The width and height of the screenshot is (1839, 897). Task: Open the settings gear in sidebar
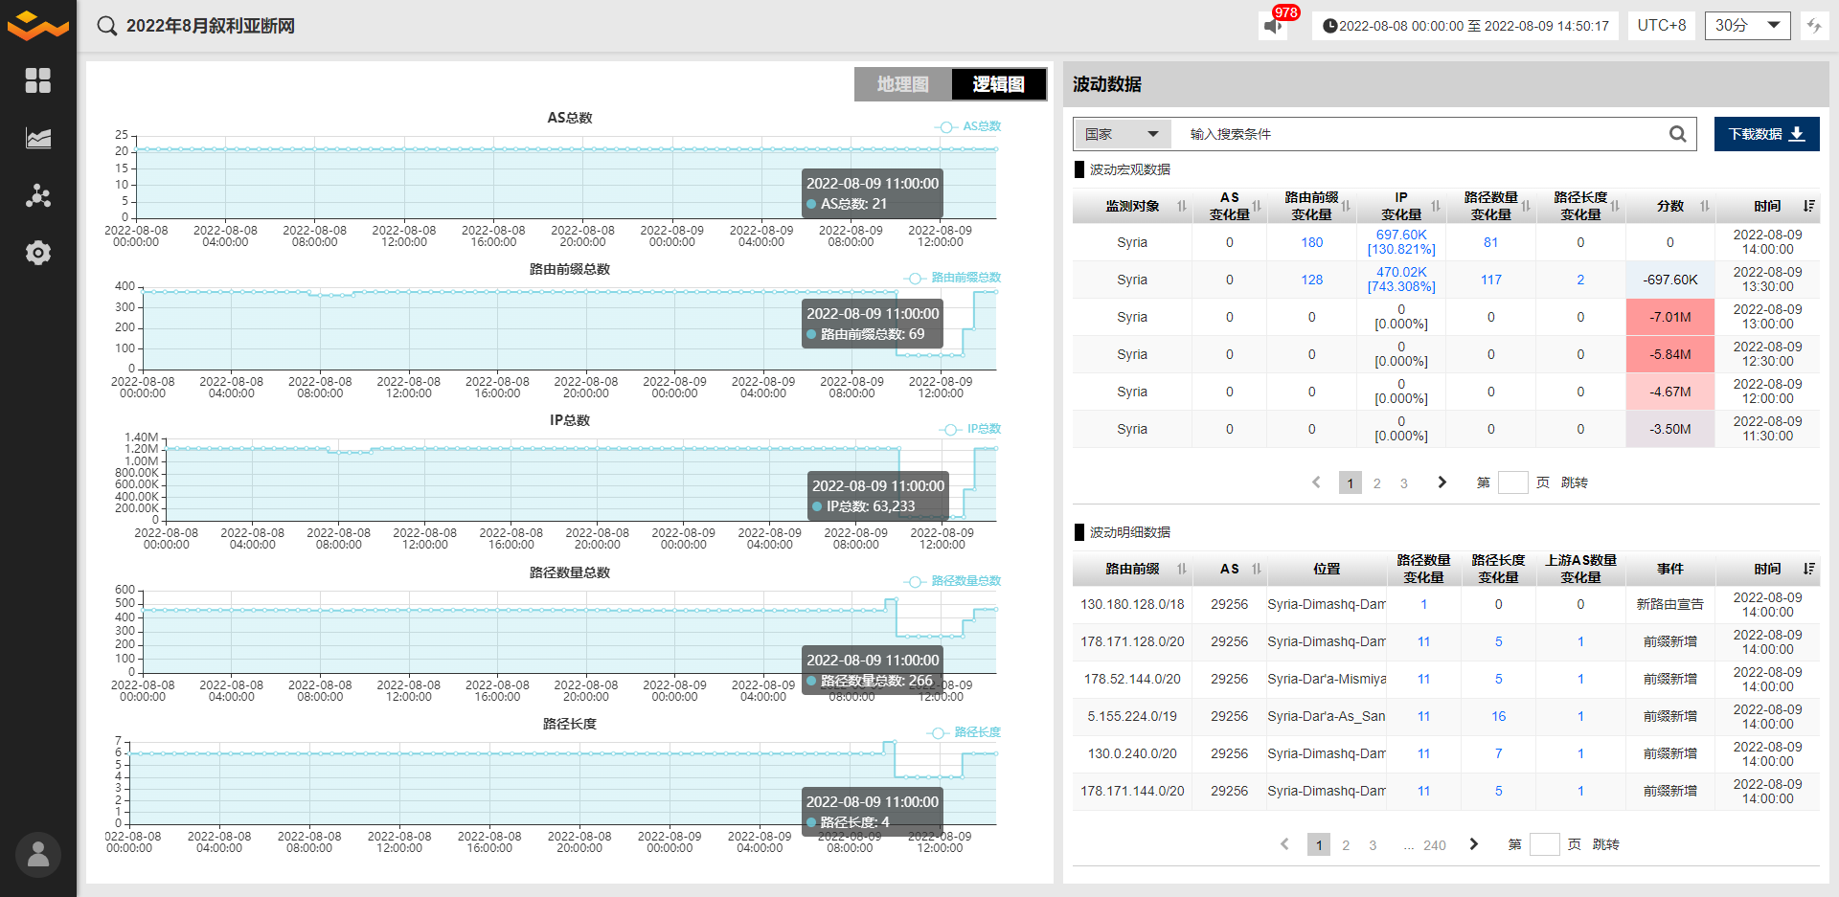[37, 253]
